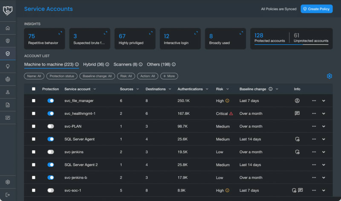Viewport: 341px width, 201px height.
Task: Click the user info icon for svc_file_manager
Action: click(297, 101)
